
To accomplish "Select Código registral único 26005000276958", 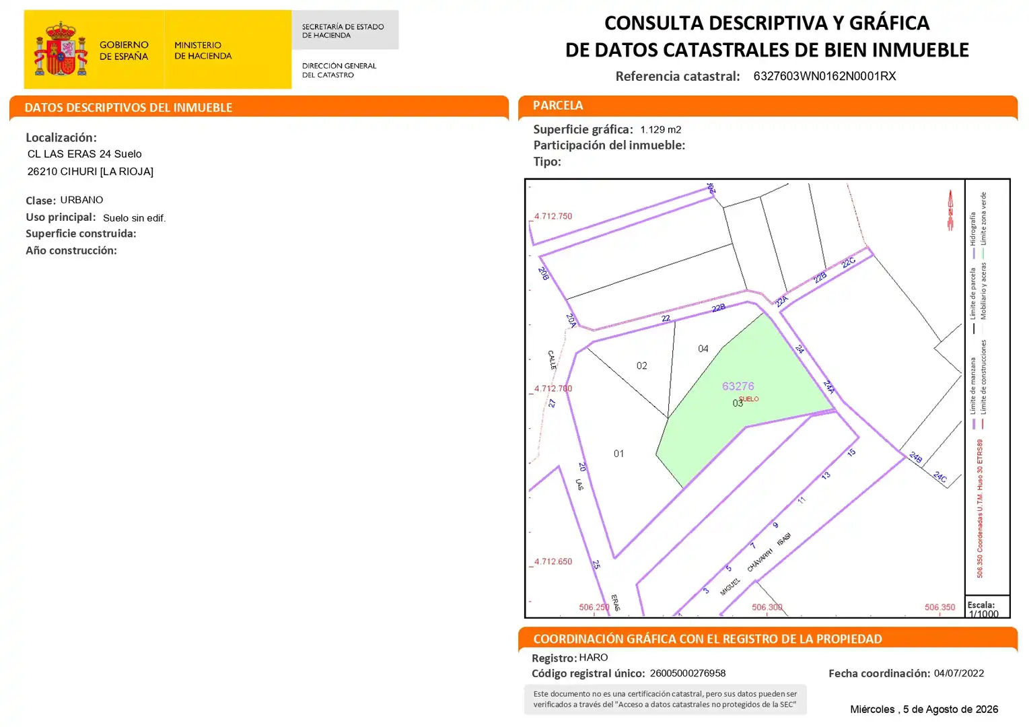I will 688,673.
